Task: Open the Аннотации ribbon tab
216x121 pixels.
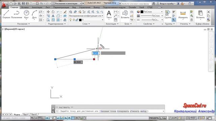Action: coord(37,7)
